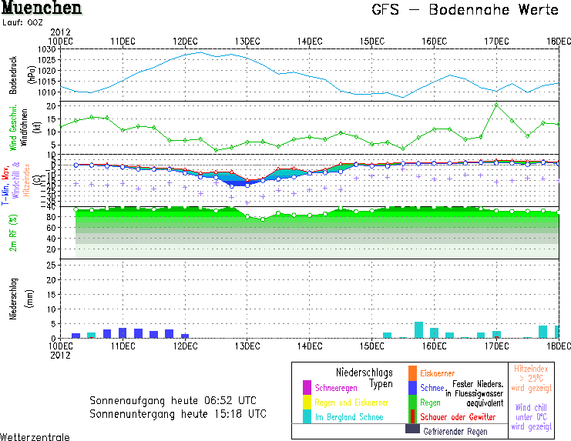Screen dimensions: 571x441
Task: Select the Muenchen title text
Action: pos(42,8)
